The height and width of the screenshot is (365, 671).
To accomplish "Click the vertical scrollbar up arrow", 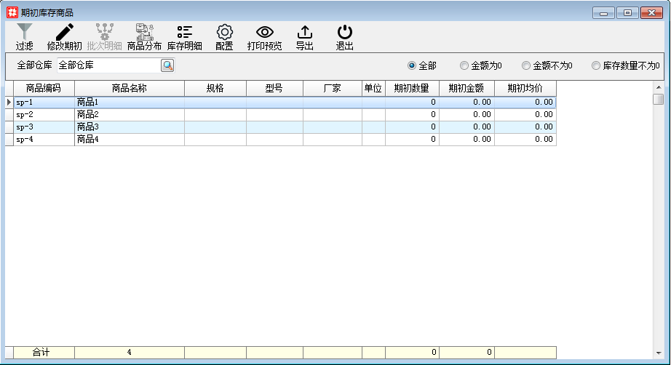I will click(658, 87).
